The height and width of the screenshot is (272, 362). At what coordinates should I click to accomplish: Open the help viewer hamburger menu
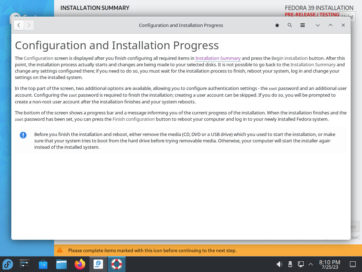click(x=303, y=25)
